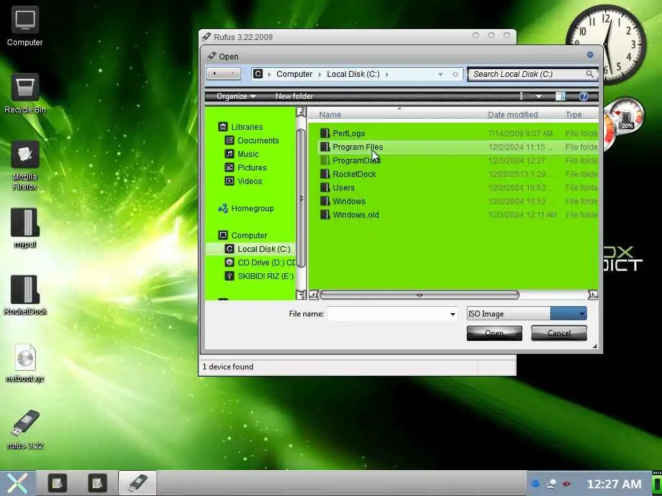Screen dimensions: 662x496
Task: Refresh the address bar location
Action: click(455, 74)
